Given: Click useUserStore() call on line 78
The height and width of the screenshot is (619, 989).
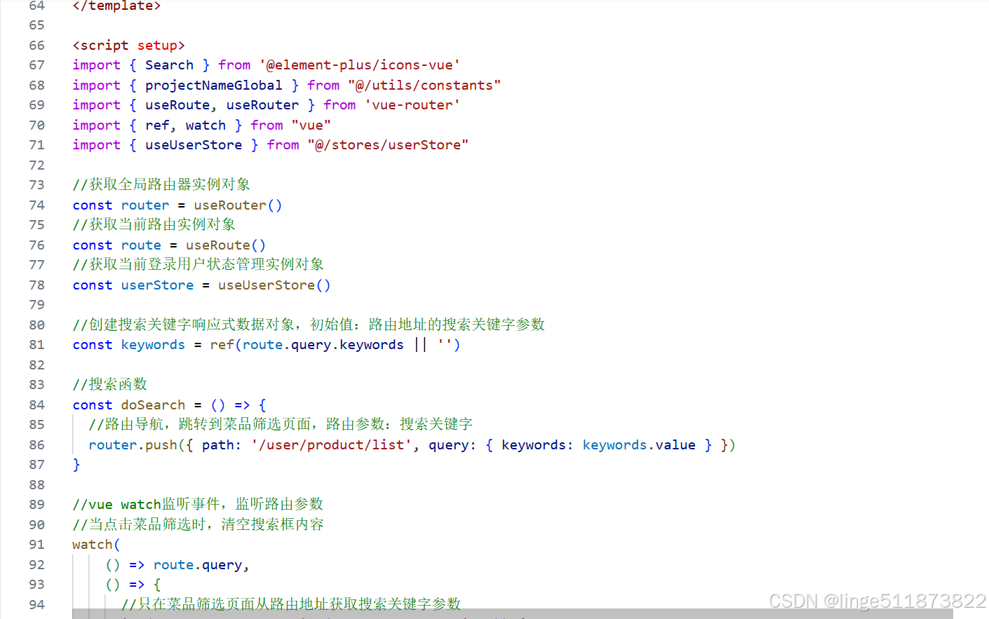Looking at the screenshot, I should 274,285.
